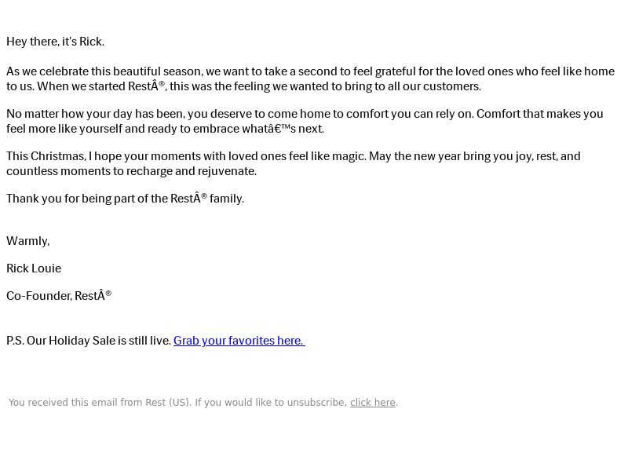Viewport: 628px width, 471px height.
Task: Click the 'You received this email from Rest (US)' text
Action: pyautogui.click(x=100, y=403)
